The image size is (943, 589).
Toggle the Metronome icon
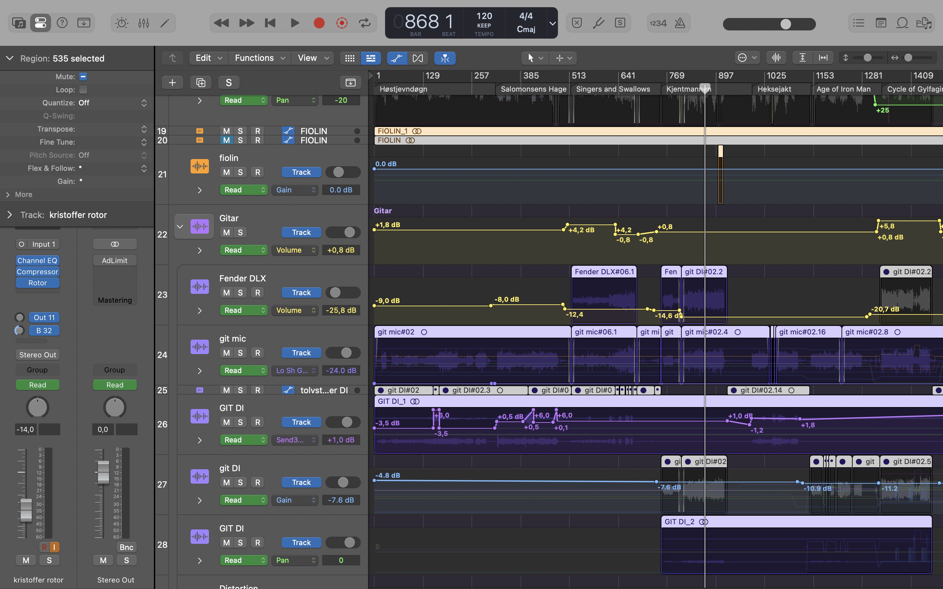(x=680, y=23)
